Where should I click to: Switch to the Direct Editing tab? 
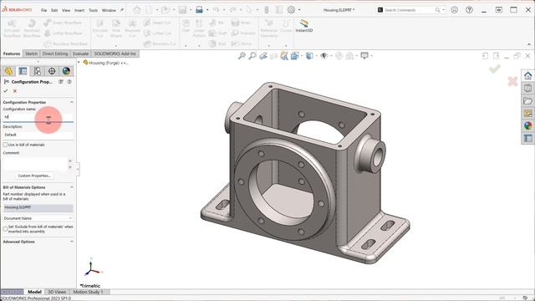coord(55,54)
